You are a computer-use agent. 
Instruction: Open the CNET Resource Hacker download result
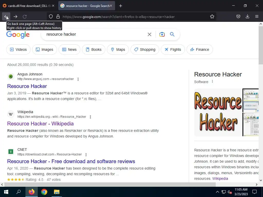[71, 161]
